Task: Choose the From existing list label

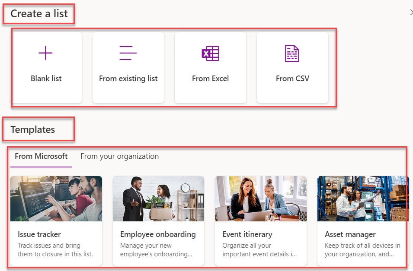Action: pos(128,79)
